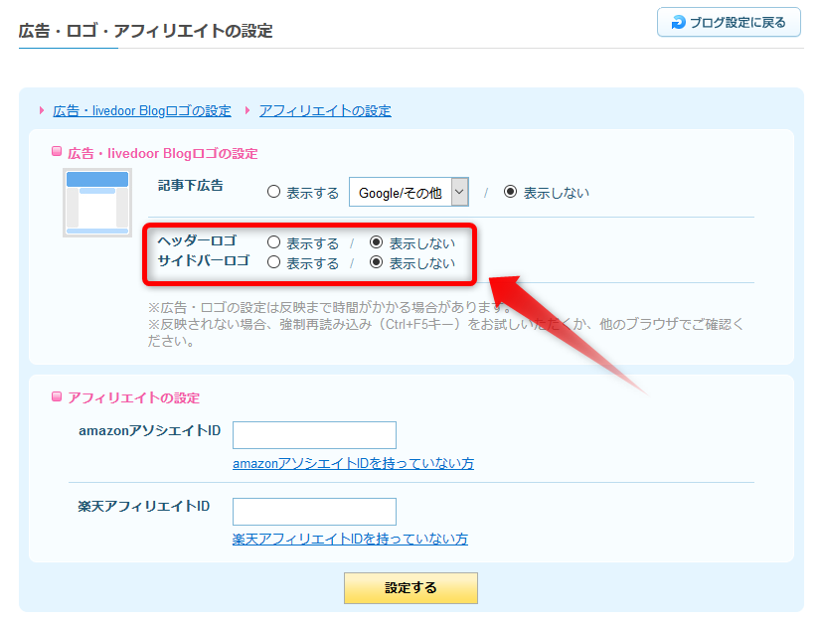
Task: Open 楽天アフィリエイトIDを持っていない方 link
Action: (x=350, y=540)
